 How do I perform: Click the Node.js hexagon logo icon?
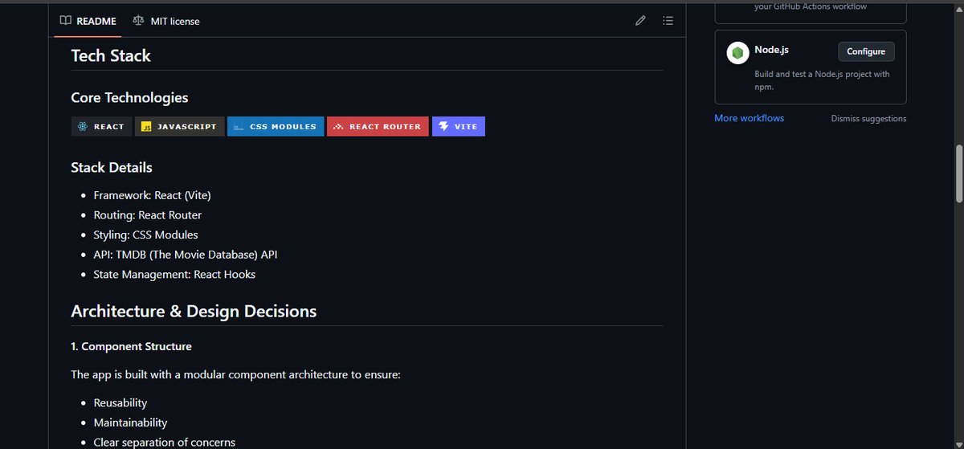737,52
